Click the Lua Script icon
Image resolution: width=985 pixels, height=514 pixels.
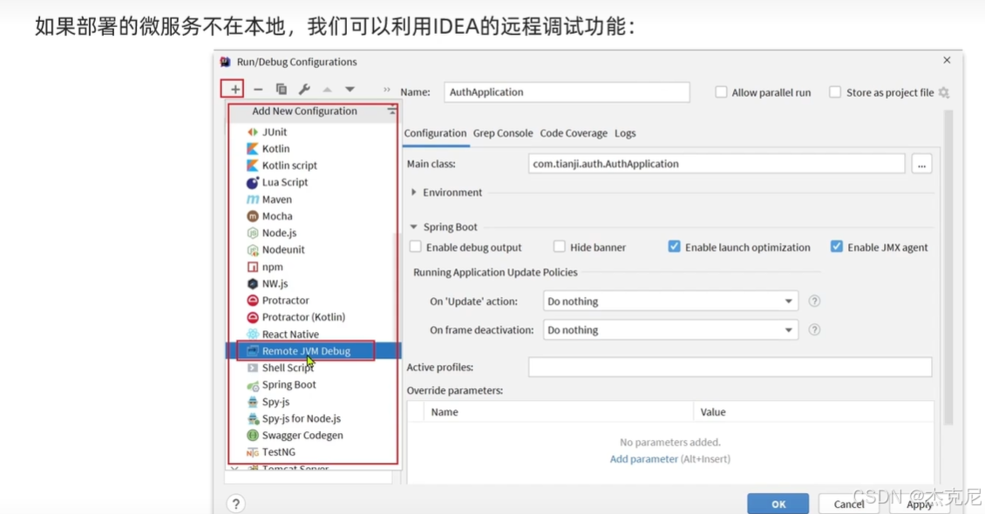click(x=253, y=182)
